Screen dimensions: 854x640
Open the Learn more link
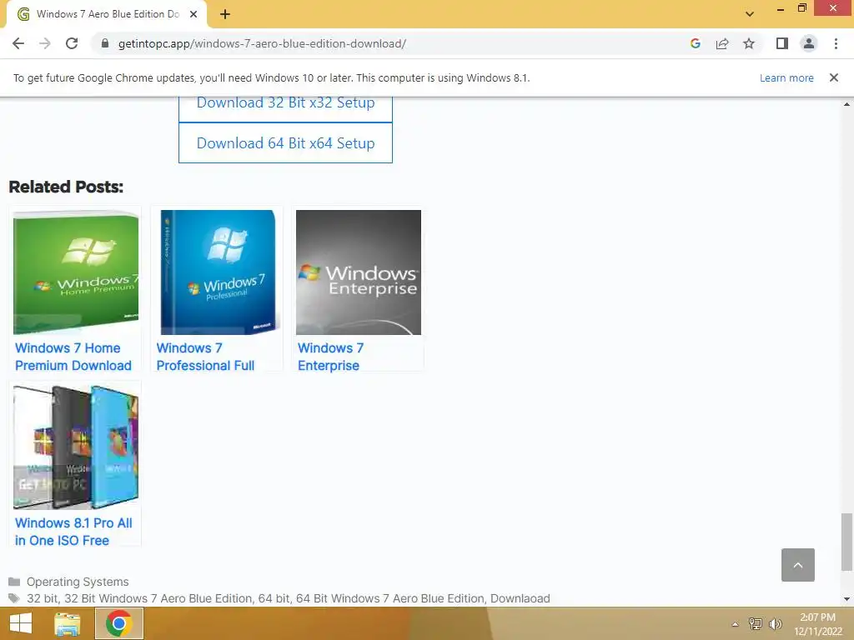(786, 77)
